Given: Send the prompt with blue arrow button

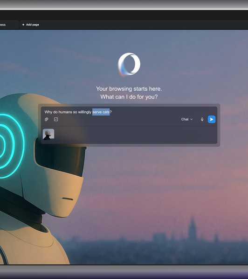Looking at the screenshot, I should (212, 120).
